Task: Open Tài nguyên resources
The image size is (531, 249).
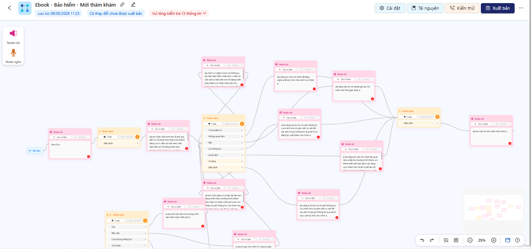Action: [x=425, y=8]
